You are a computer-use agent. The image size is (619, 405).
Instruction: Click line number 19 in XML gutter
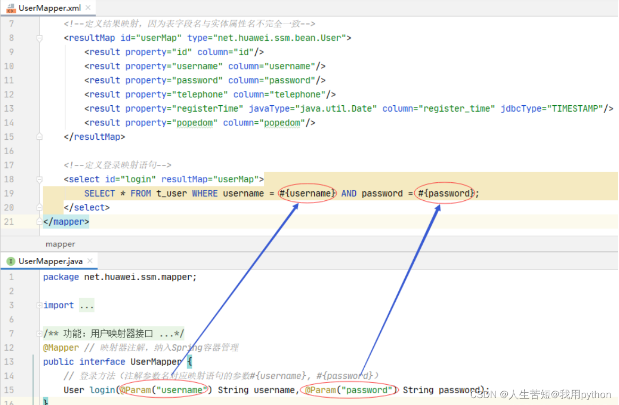coord(9,193)
